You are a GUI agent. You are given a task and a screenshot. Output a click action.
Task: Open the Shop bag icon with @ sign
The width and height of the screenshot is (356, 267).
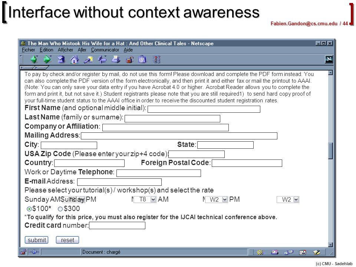142,60
